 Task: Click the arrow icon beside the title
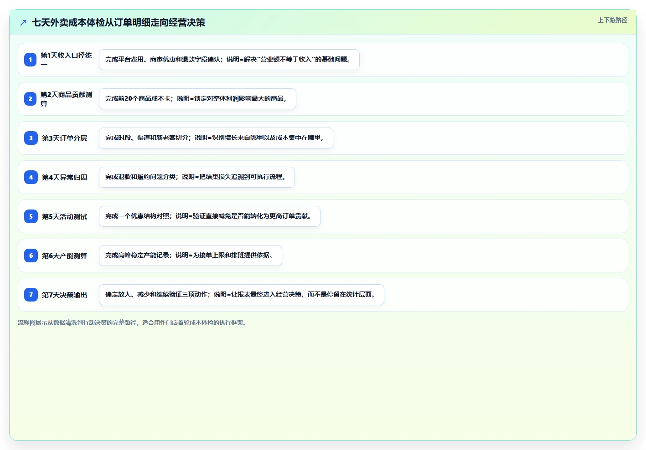[x=23, y=22]
